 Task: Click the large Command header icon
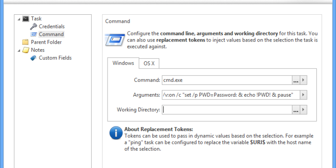115,39
